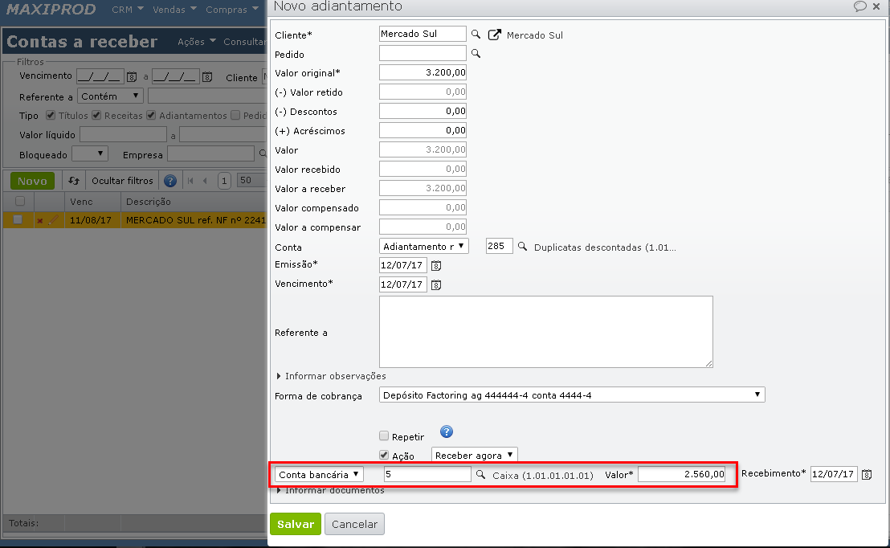This screenshot has height=548, width=890.
Task: Click Novo button in list toolbar
Action: 32,181
